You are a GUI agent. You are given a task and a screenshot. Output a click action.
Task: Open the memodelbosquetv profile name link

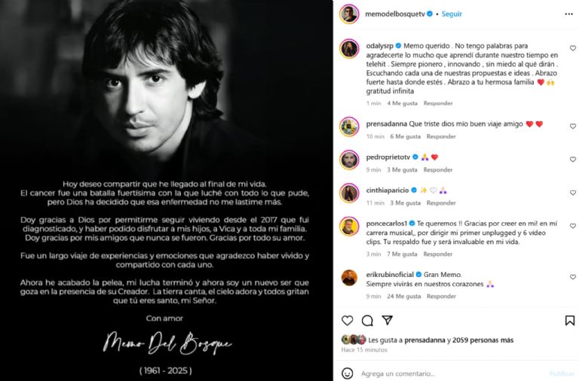click(395, 14)
